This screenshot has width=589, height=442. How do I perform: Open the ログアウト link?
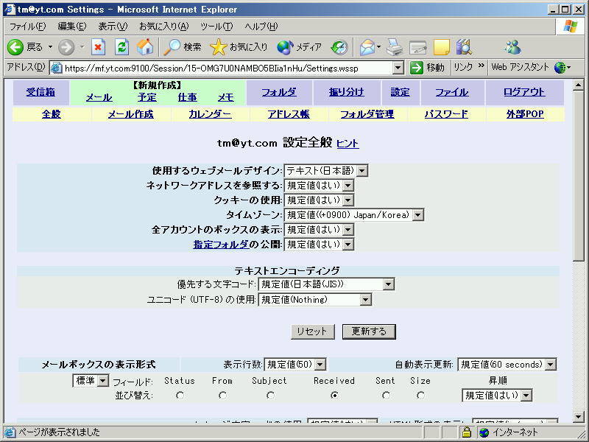coord(524,92)
